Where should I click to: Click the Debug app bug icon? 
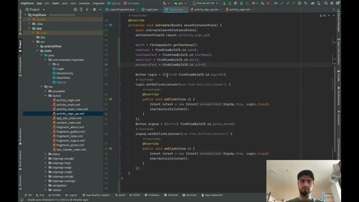click(x=241, y=3)
